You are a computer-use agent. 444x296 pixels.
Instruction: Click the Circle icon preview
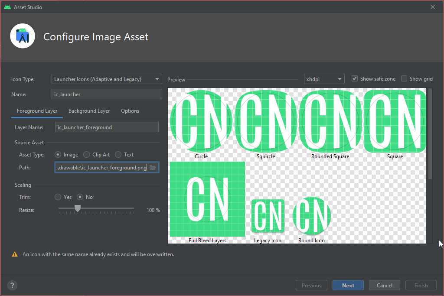click(201, 121)
